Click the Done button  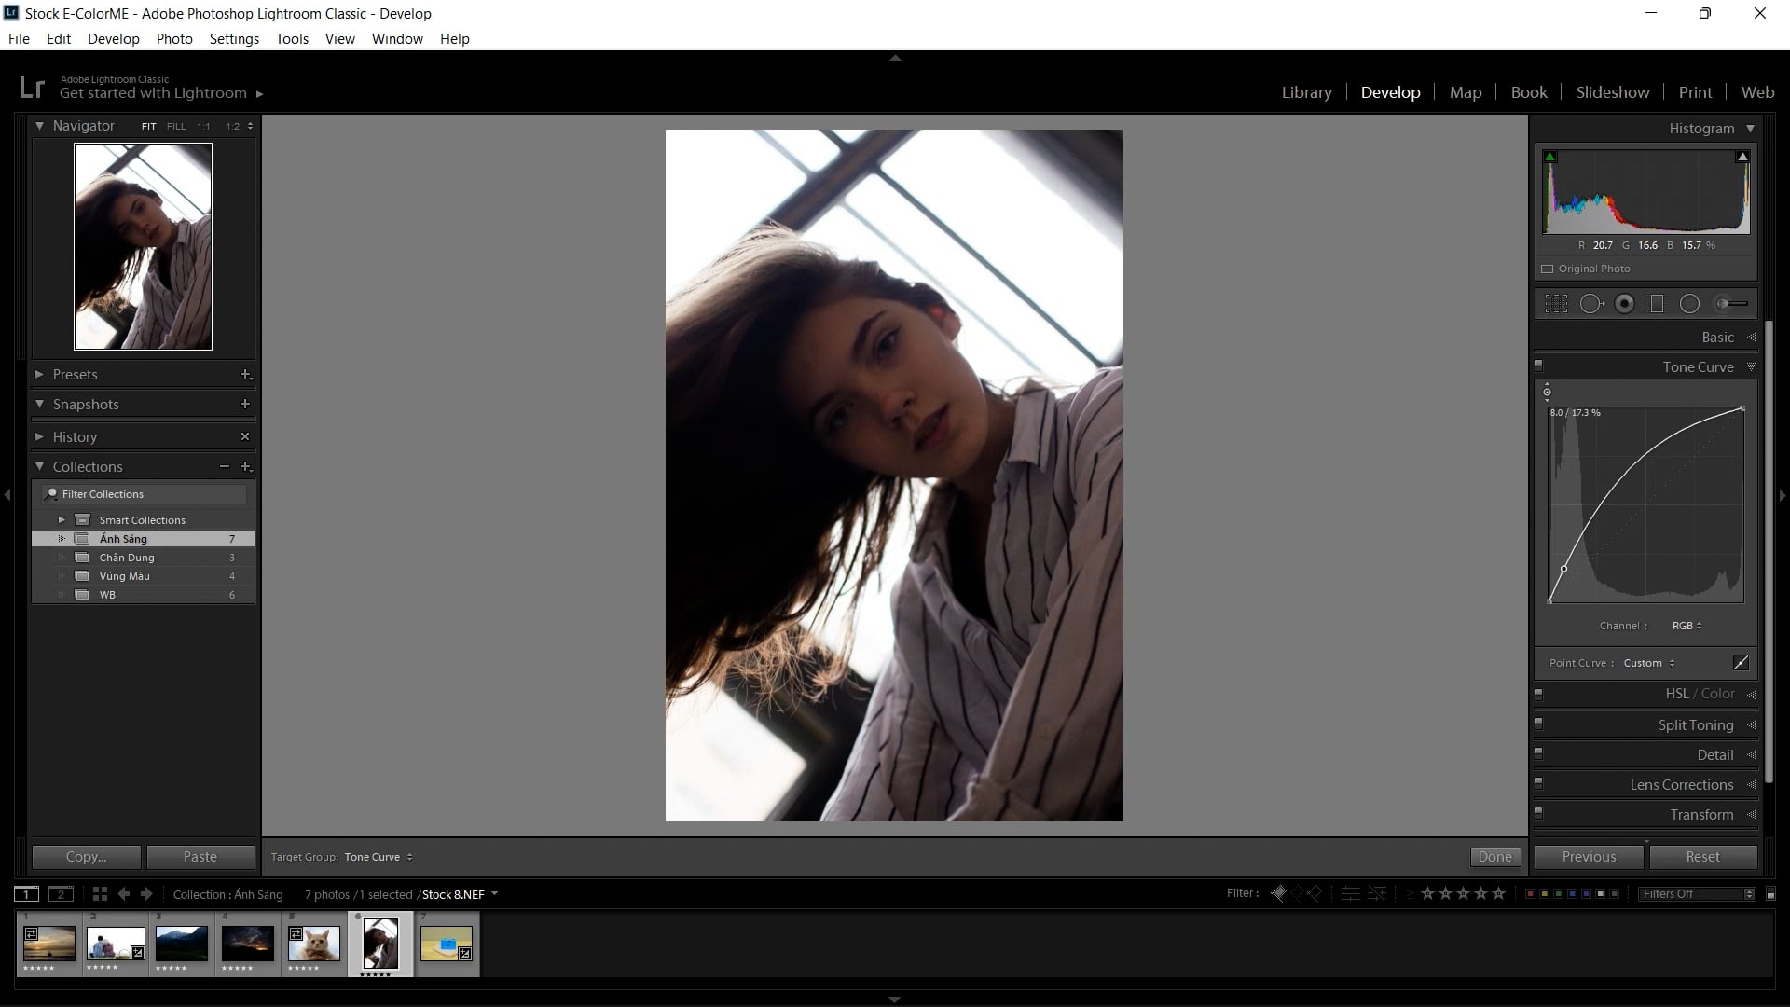click(1494, 857)
